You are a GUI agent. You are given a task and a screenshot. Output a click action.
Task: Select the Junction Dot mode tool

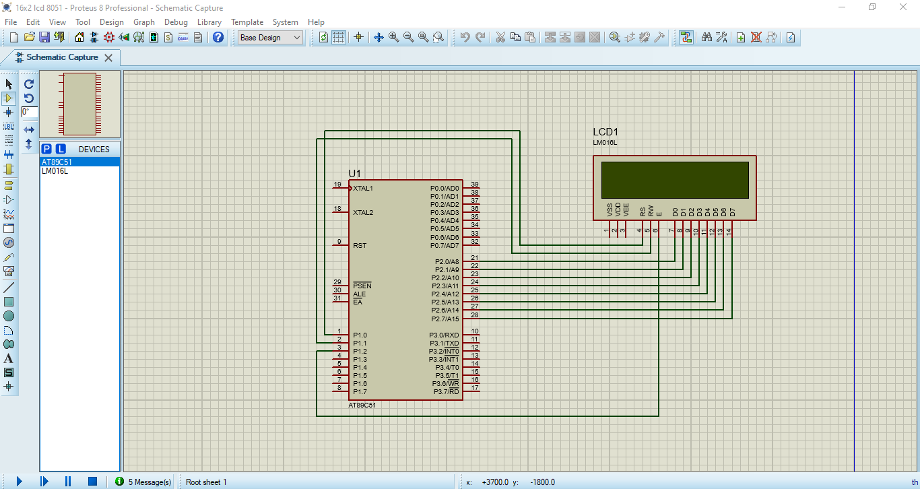9,112
